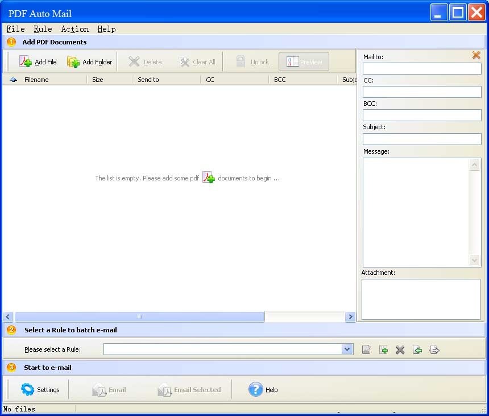489x416 pixels.
Task: Toggle the Preview panel button
Action: click(x=304, y=62)
